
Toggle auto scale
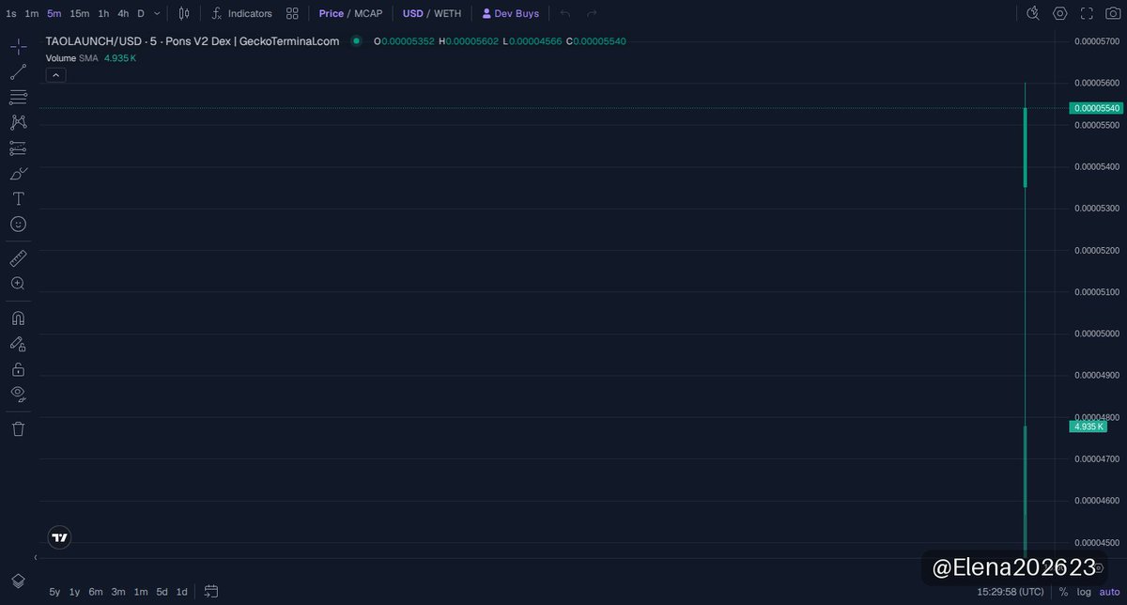(x=1110, y=592)
